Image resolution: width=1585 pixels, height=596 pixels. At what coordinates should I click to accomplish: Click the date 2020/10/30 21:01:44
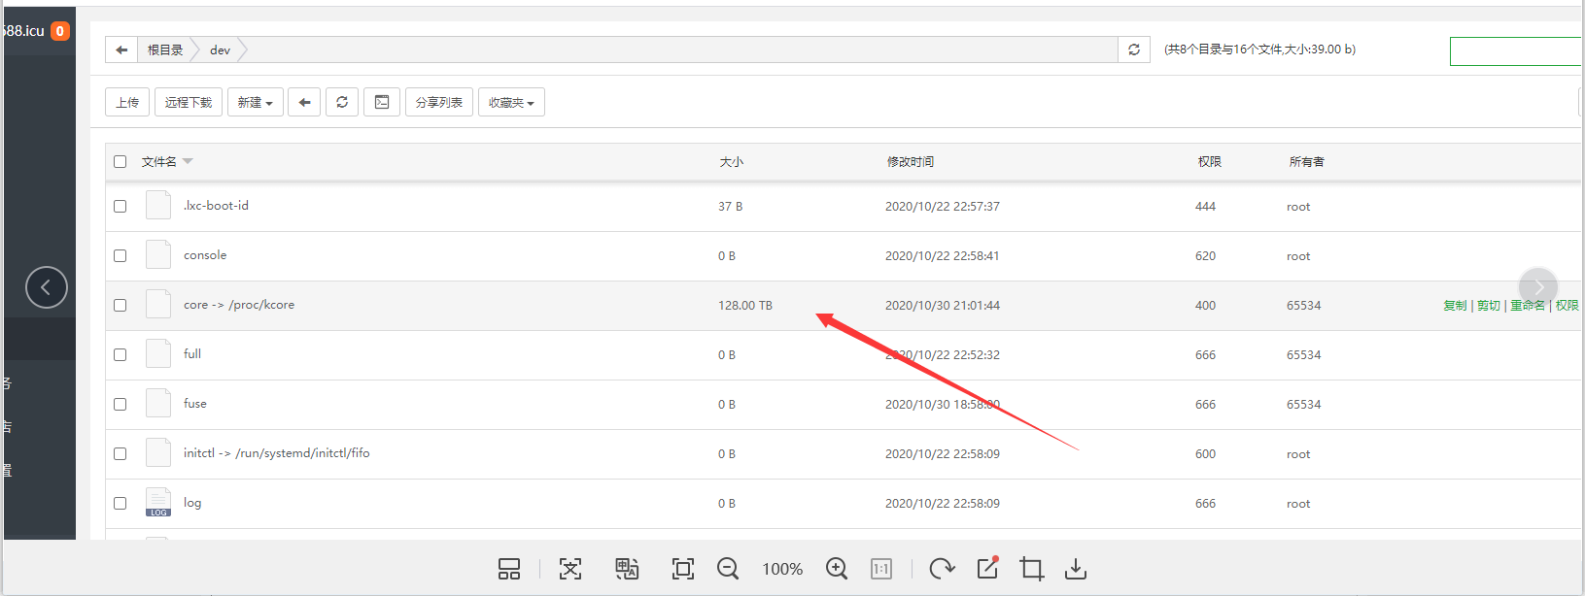click(943, 306)
